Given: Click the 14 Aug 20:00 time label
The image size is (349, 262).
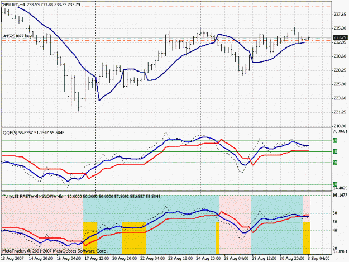Looking at the screenshot, I should tap(41, 259).
